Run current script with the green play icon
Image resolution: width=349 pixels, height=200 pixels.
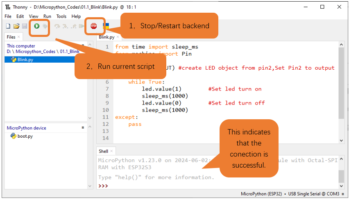click(37, 26)
